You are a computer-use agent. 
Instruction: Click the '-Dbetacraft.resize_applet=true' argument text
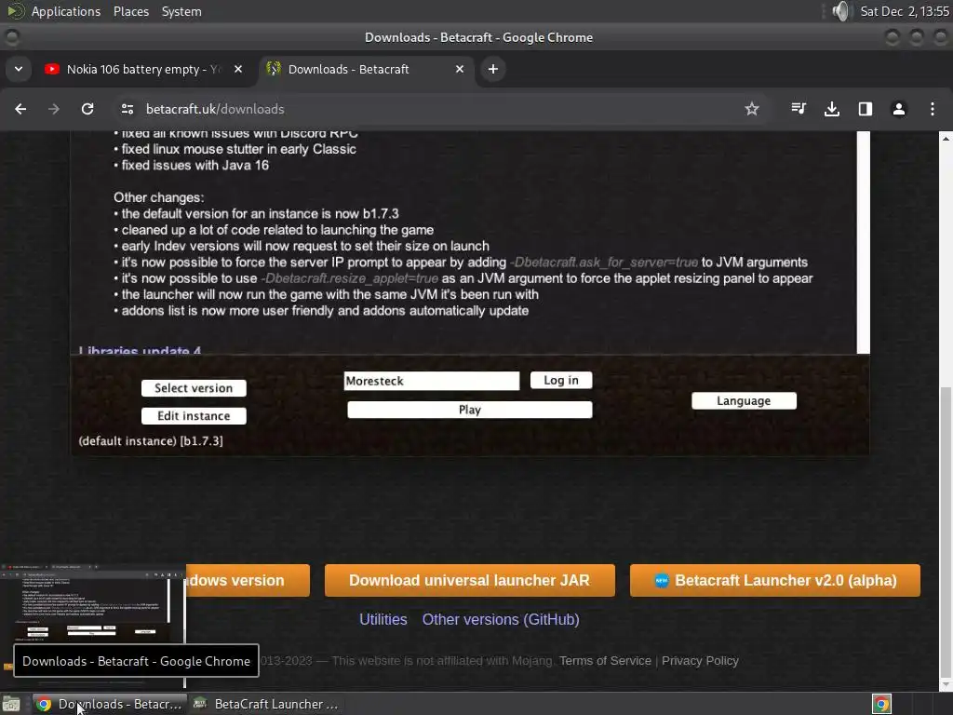(350, 278)
